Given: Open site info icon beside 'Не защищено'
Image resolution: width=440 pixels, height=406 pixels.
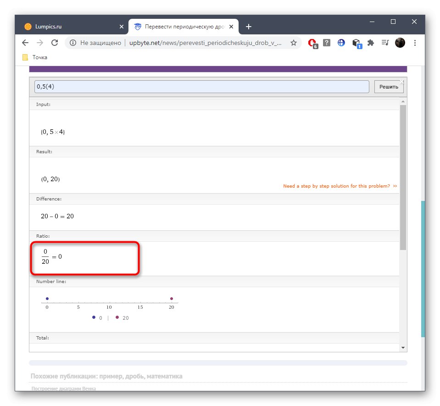Looking at the screenshot, I should click(73, 43).
